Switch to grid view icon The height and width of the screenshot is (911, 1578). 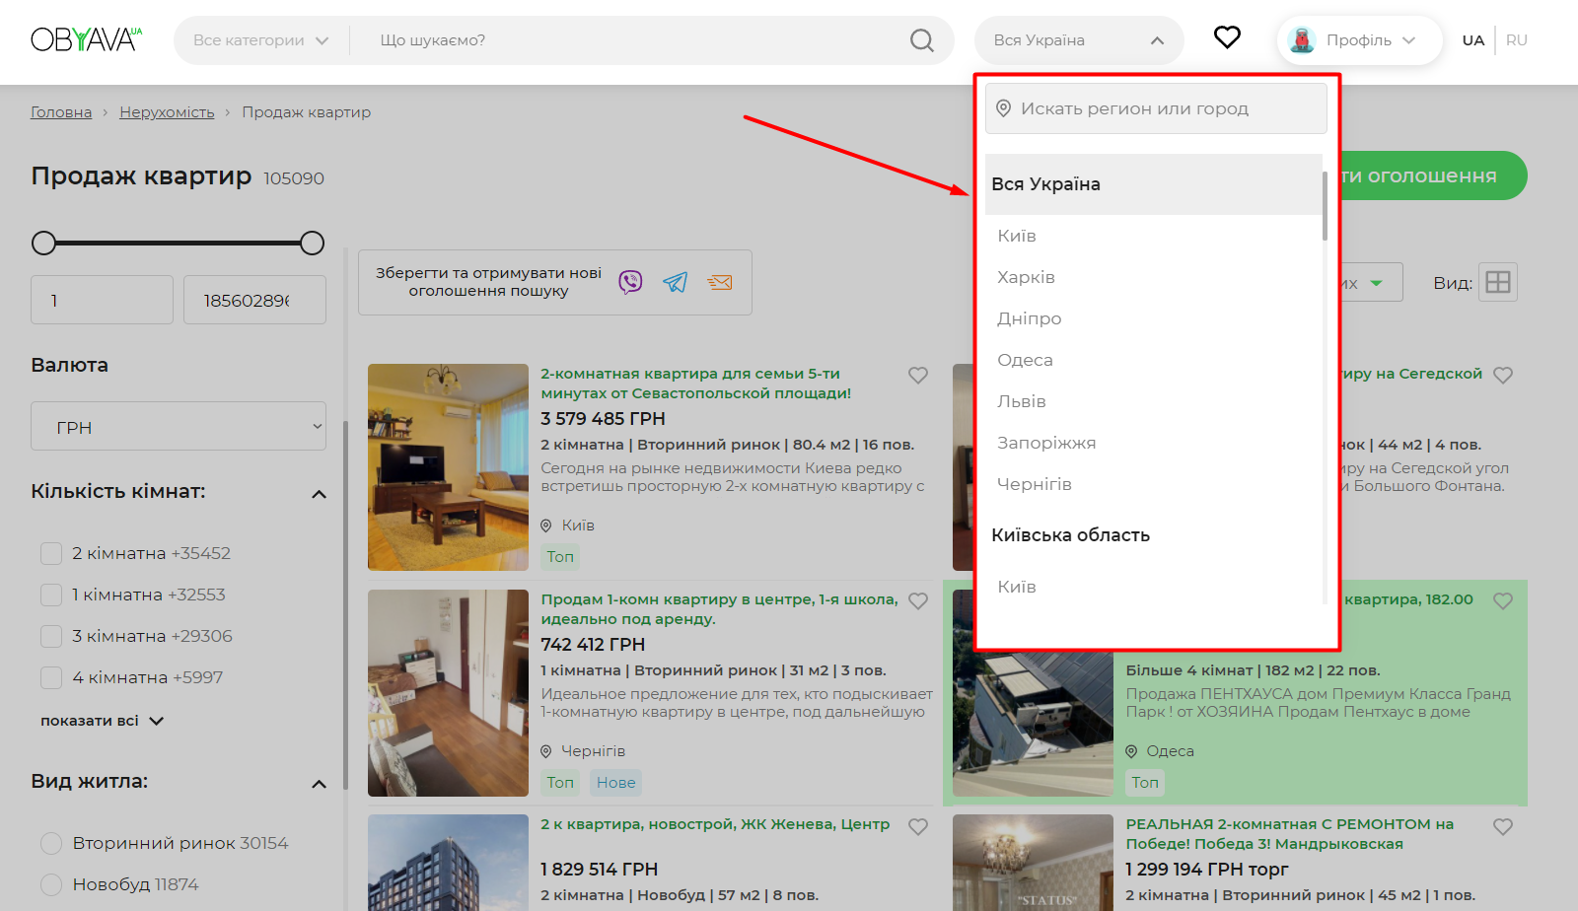1497,282
